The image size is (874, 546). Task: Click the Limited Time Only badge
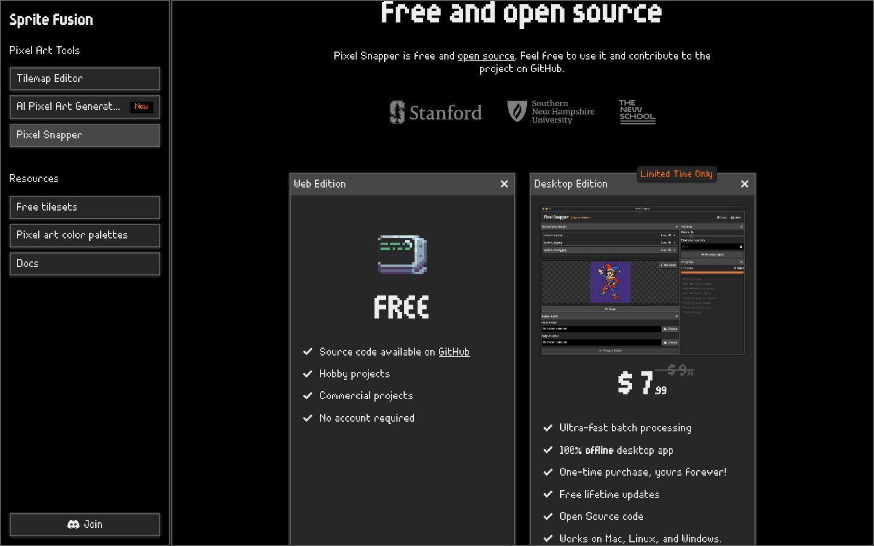(676, 174)
